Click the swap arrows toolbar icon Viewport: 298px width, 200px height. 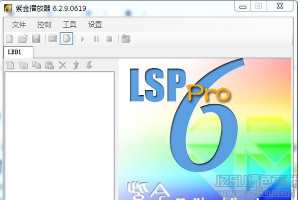point(126,39)
